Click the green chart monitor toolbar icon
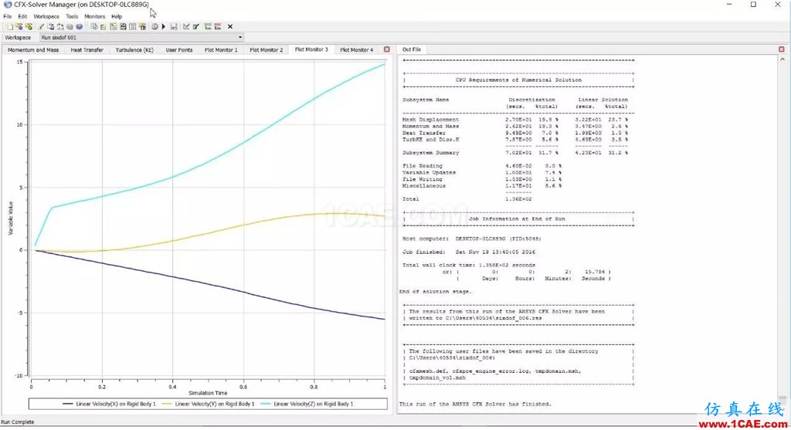 pos(207,26)
